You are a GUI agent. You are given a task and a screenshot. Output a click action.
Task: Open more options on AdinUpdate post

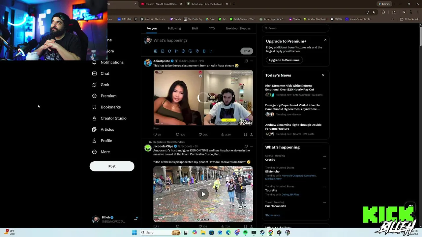251,61
